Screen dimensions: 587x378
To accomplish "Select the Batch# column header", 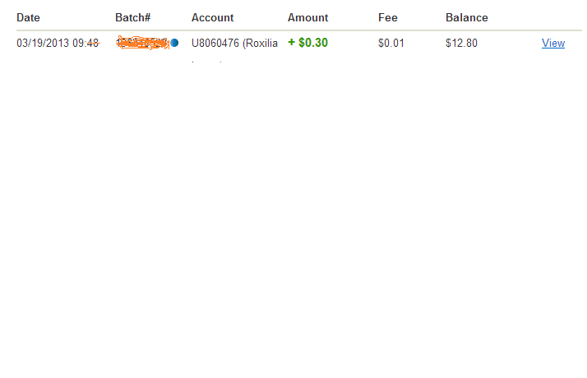I will click(x=133, y=17).
